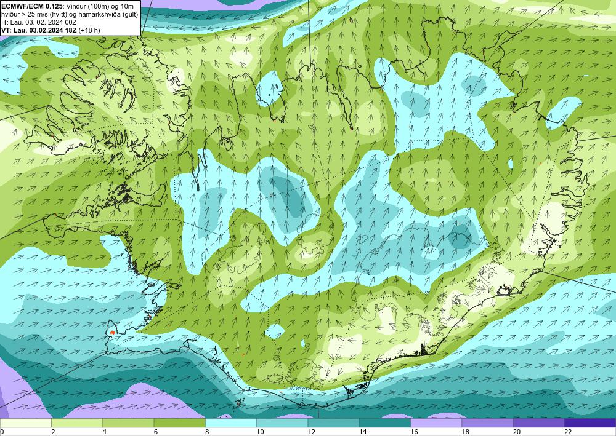The width and height of the screenshot is (616, 436).
Task: Click the 'VT: Lau. 03.02.2024 18Z' valid time
Action: click(x=39, y=30)
